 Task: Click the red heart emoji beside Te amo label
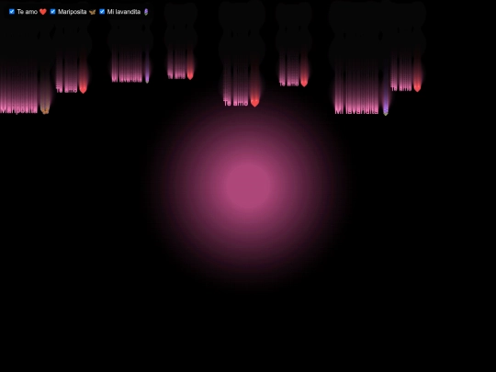(x=43, y=12)
